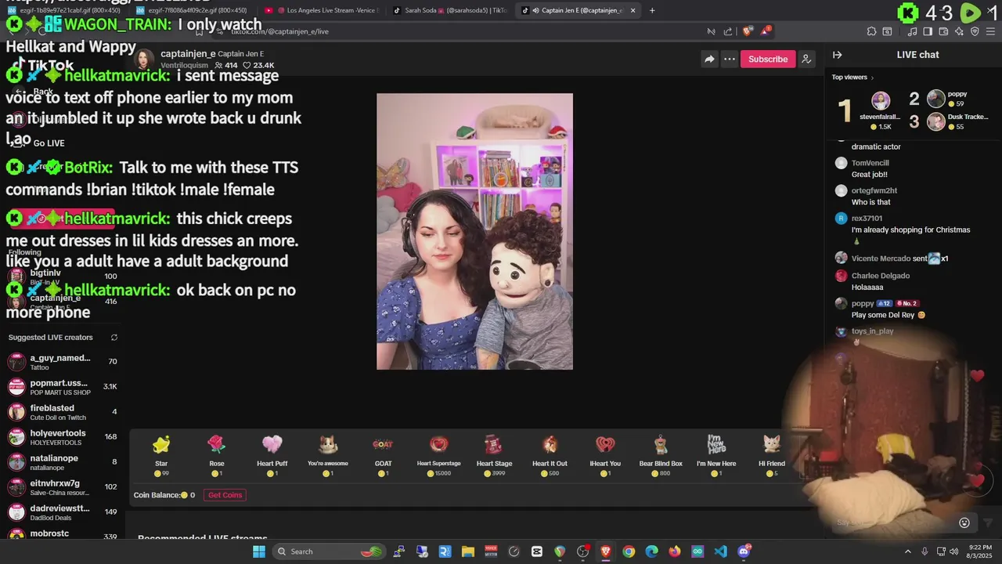Send the Heart Superstage gift
Image resolution: width=1002 pixels, height=564 pixels.
tap(438, 457)
